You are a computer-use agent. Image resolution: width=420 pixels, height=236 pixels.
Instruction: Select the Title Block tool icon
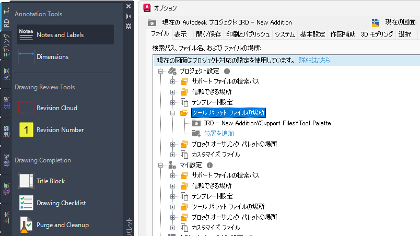click(26, 181)
